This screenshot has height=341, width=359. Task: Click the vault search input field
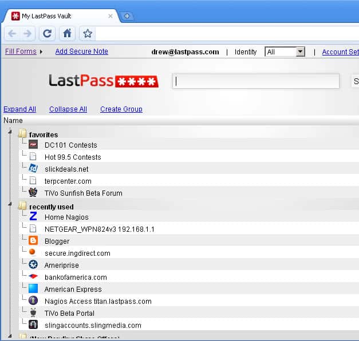(x=256, y=81)
